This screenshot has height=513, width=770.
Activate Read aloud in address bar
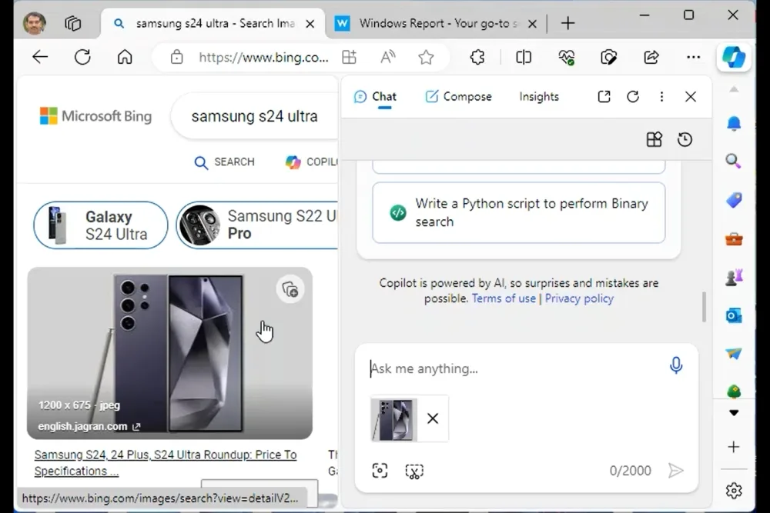tap(388, 58)
